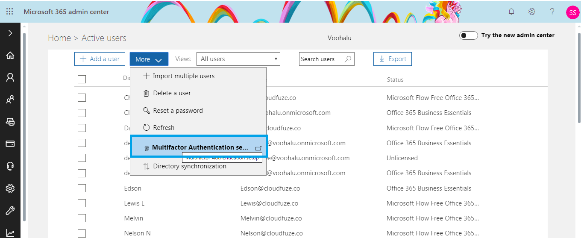Viewport: 581px width, 238px height.
Task: Open the Support headset icon in sidebar
Action: 10,166
